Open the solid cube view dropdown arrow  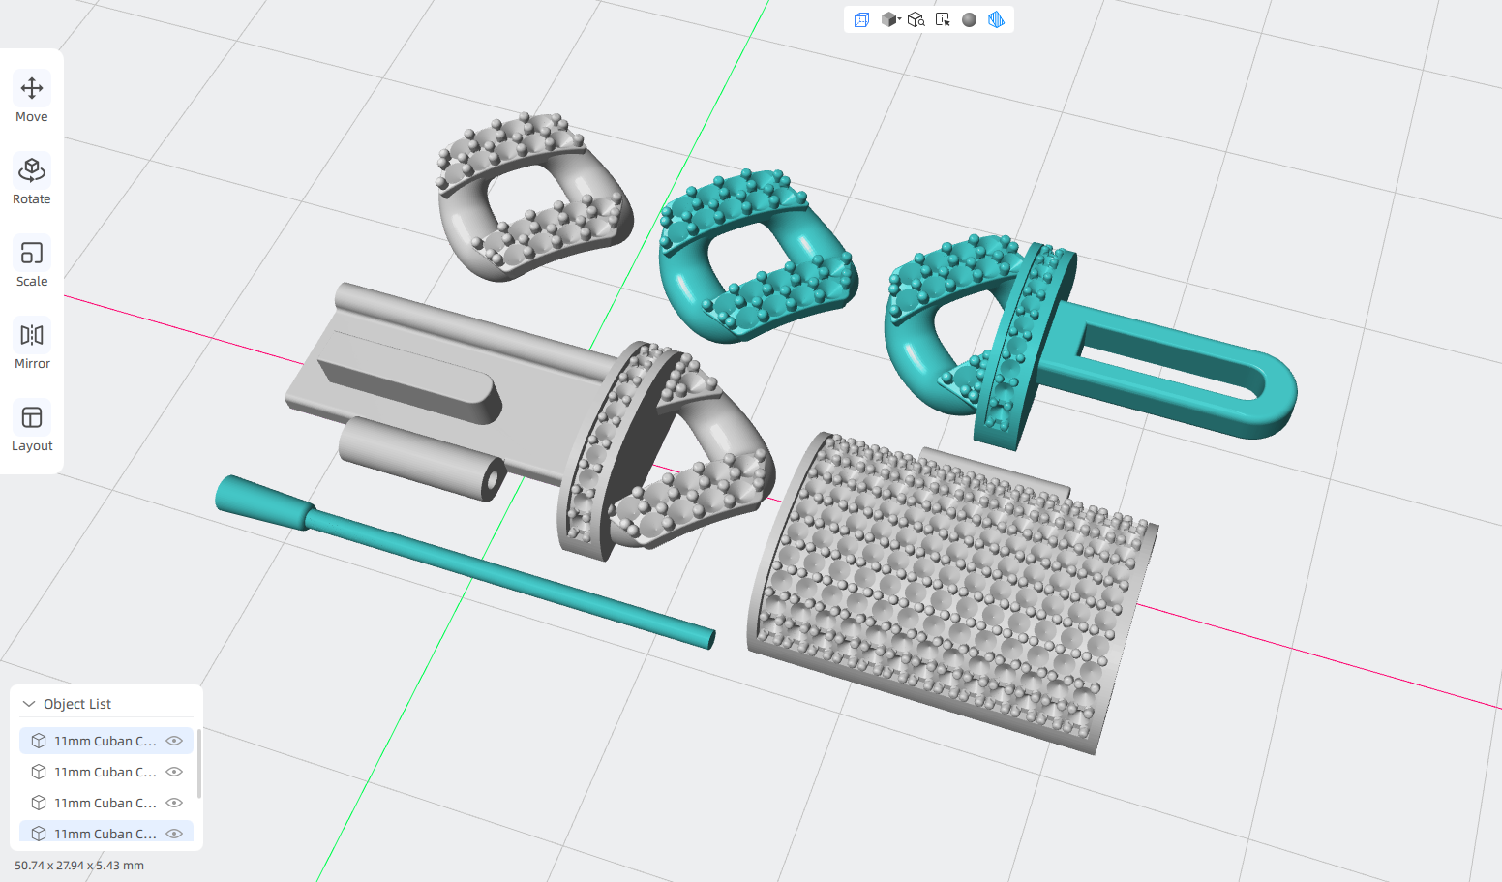pyautogui.click(x=899, y=18)
